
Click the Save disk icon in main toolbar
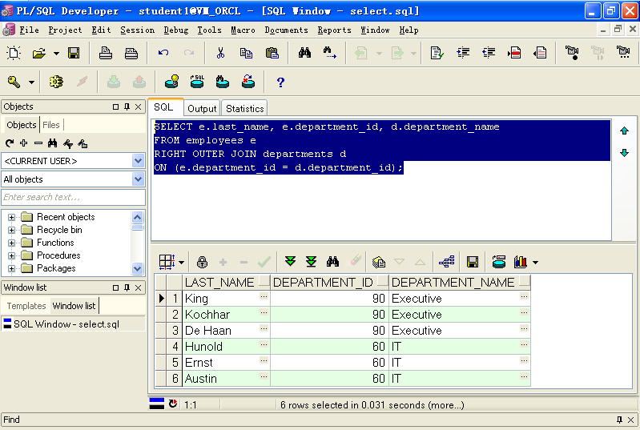(74, 54)
